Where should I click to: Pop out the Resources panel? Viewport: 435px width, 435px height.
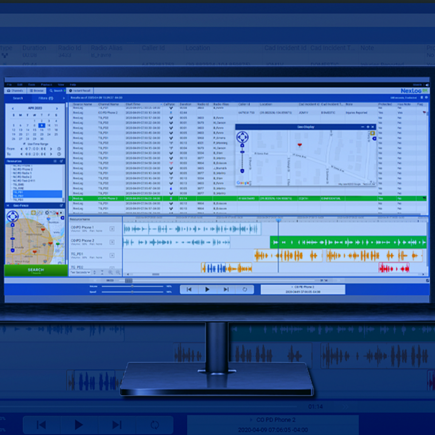point(61,161)
